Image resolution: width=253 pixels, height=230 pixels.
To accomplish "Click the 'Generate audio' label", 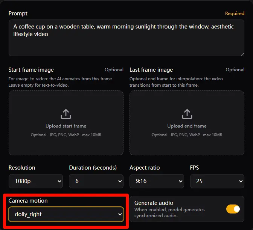I will [x=154, y=203].
